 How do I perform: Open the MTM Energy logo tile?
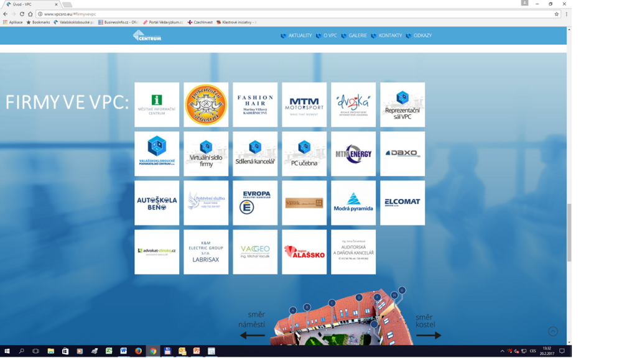[x=353, y=154]
